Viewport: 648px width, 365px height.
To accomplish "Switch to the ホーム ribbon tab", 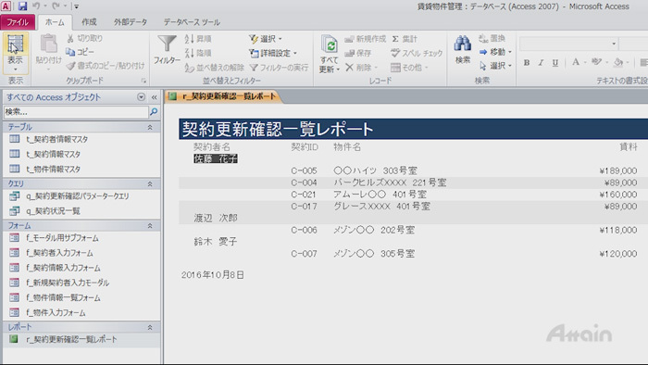I will click(55, 22).
